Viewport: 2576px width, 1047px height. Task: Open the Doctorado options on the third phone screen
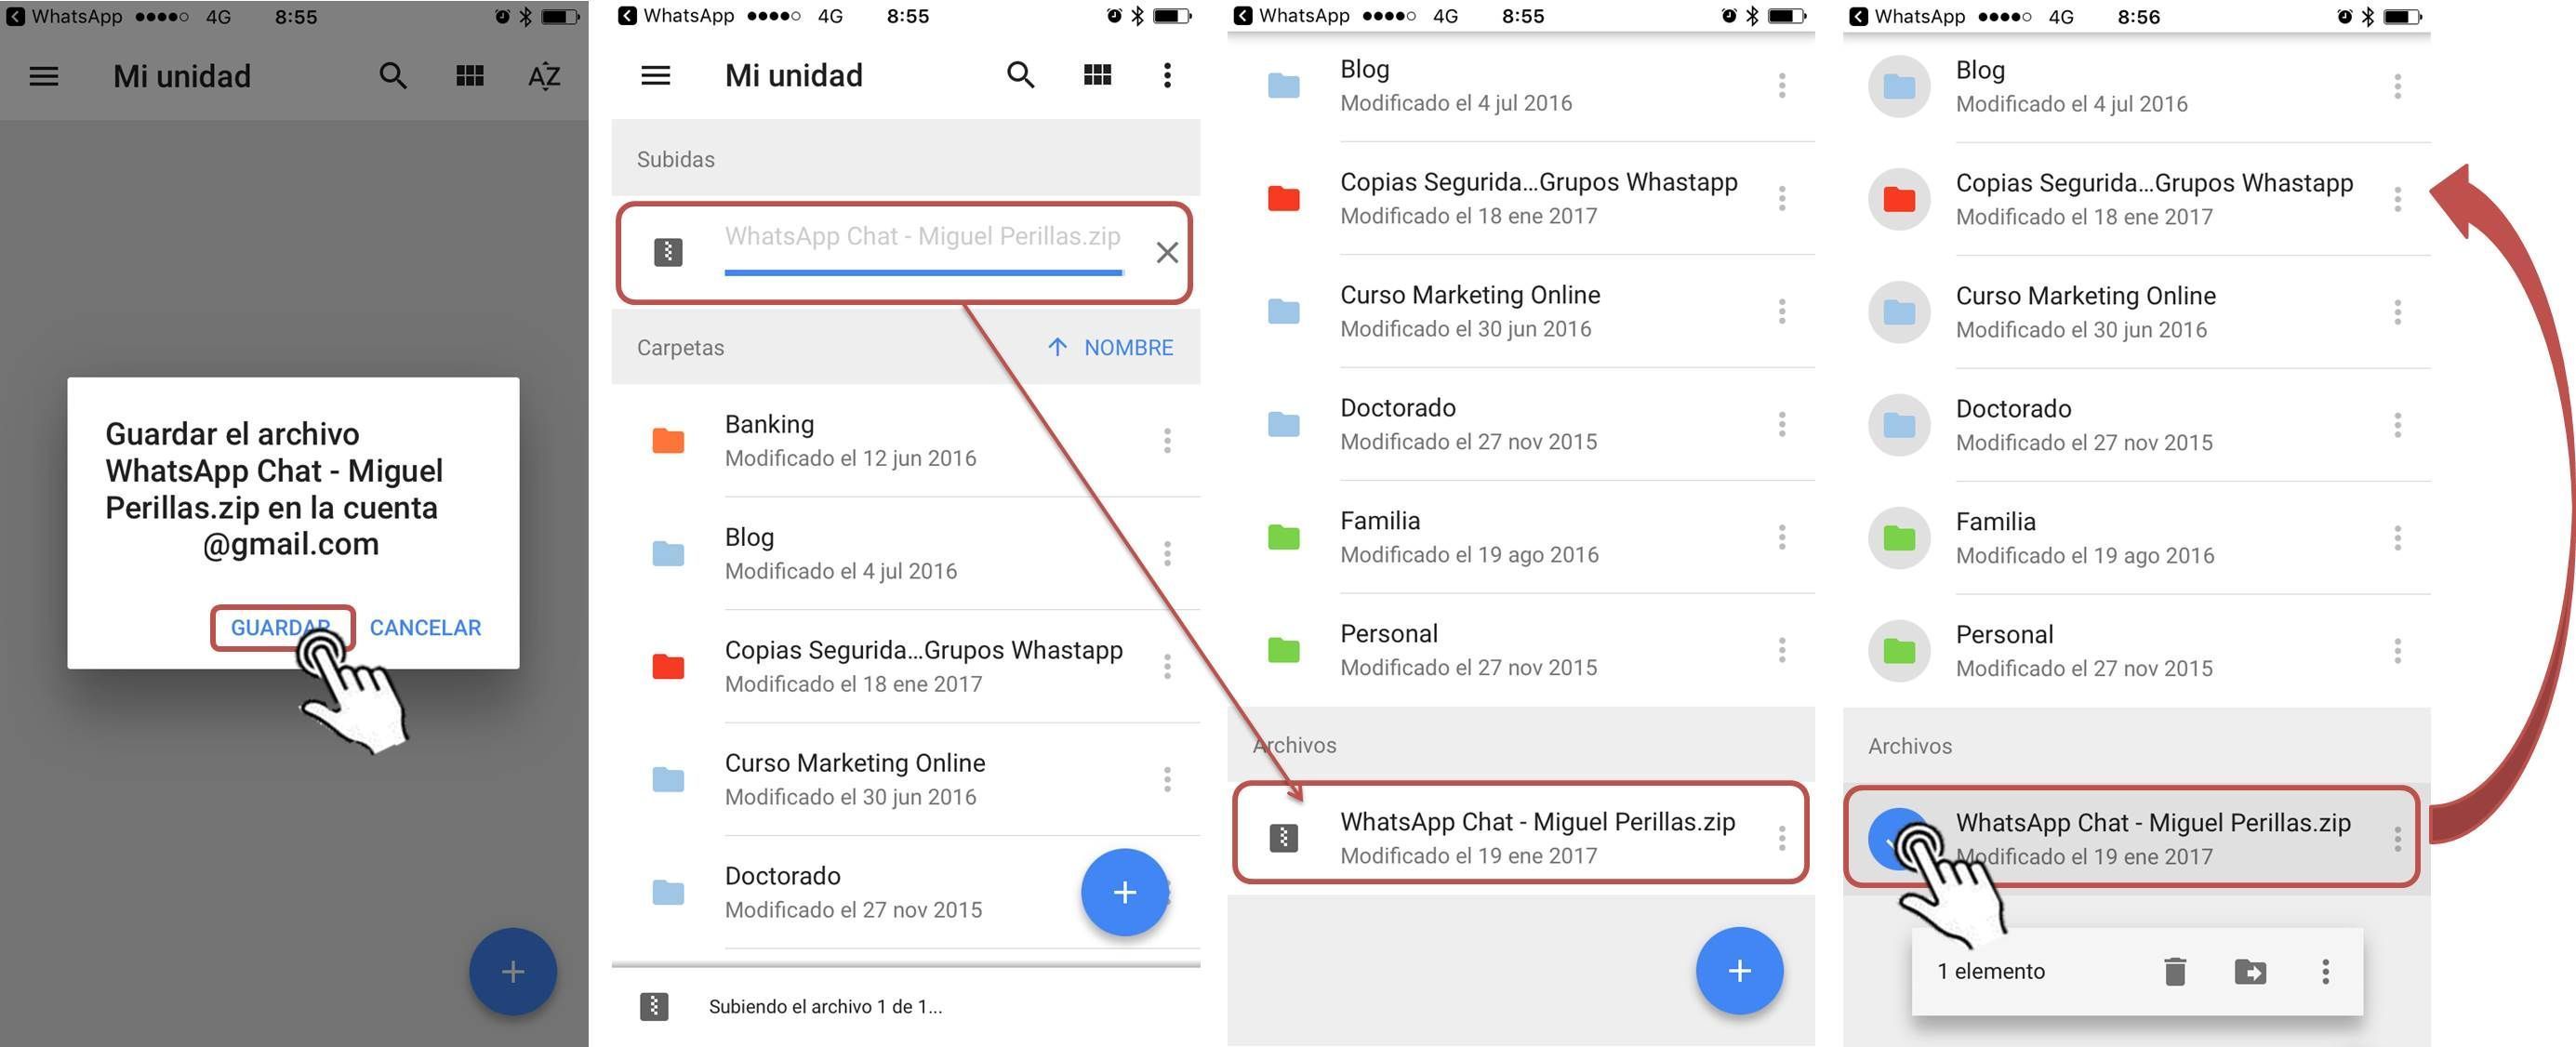pyautogui.click(x=1782, y=424)
